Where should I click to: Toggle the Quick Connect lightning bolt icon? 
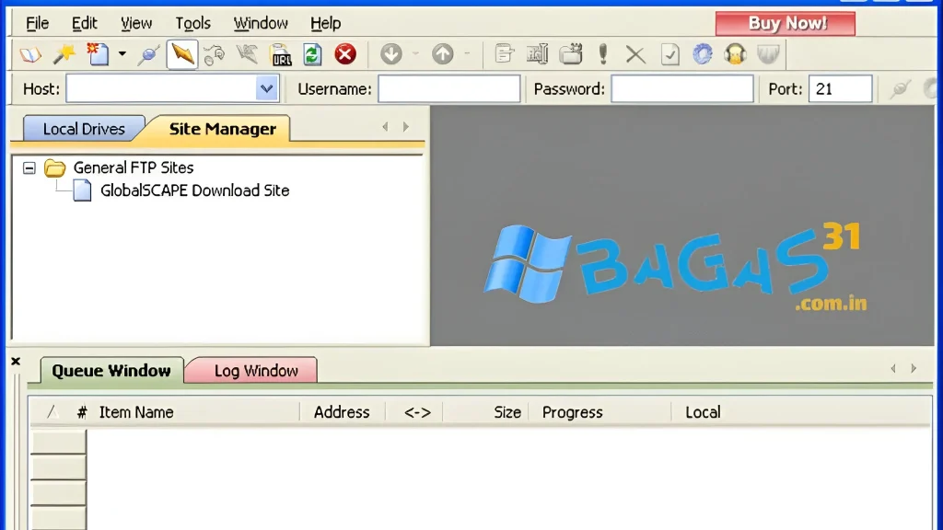pos(181,54)
